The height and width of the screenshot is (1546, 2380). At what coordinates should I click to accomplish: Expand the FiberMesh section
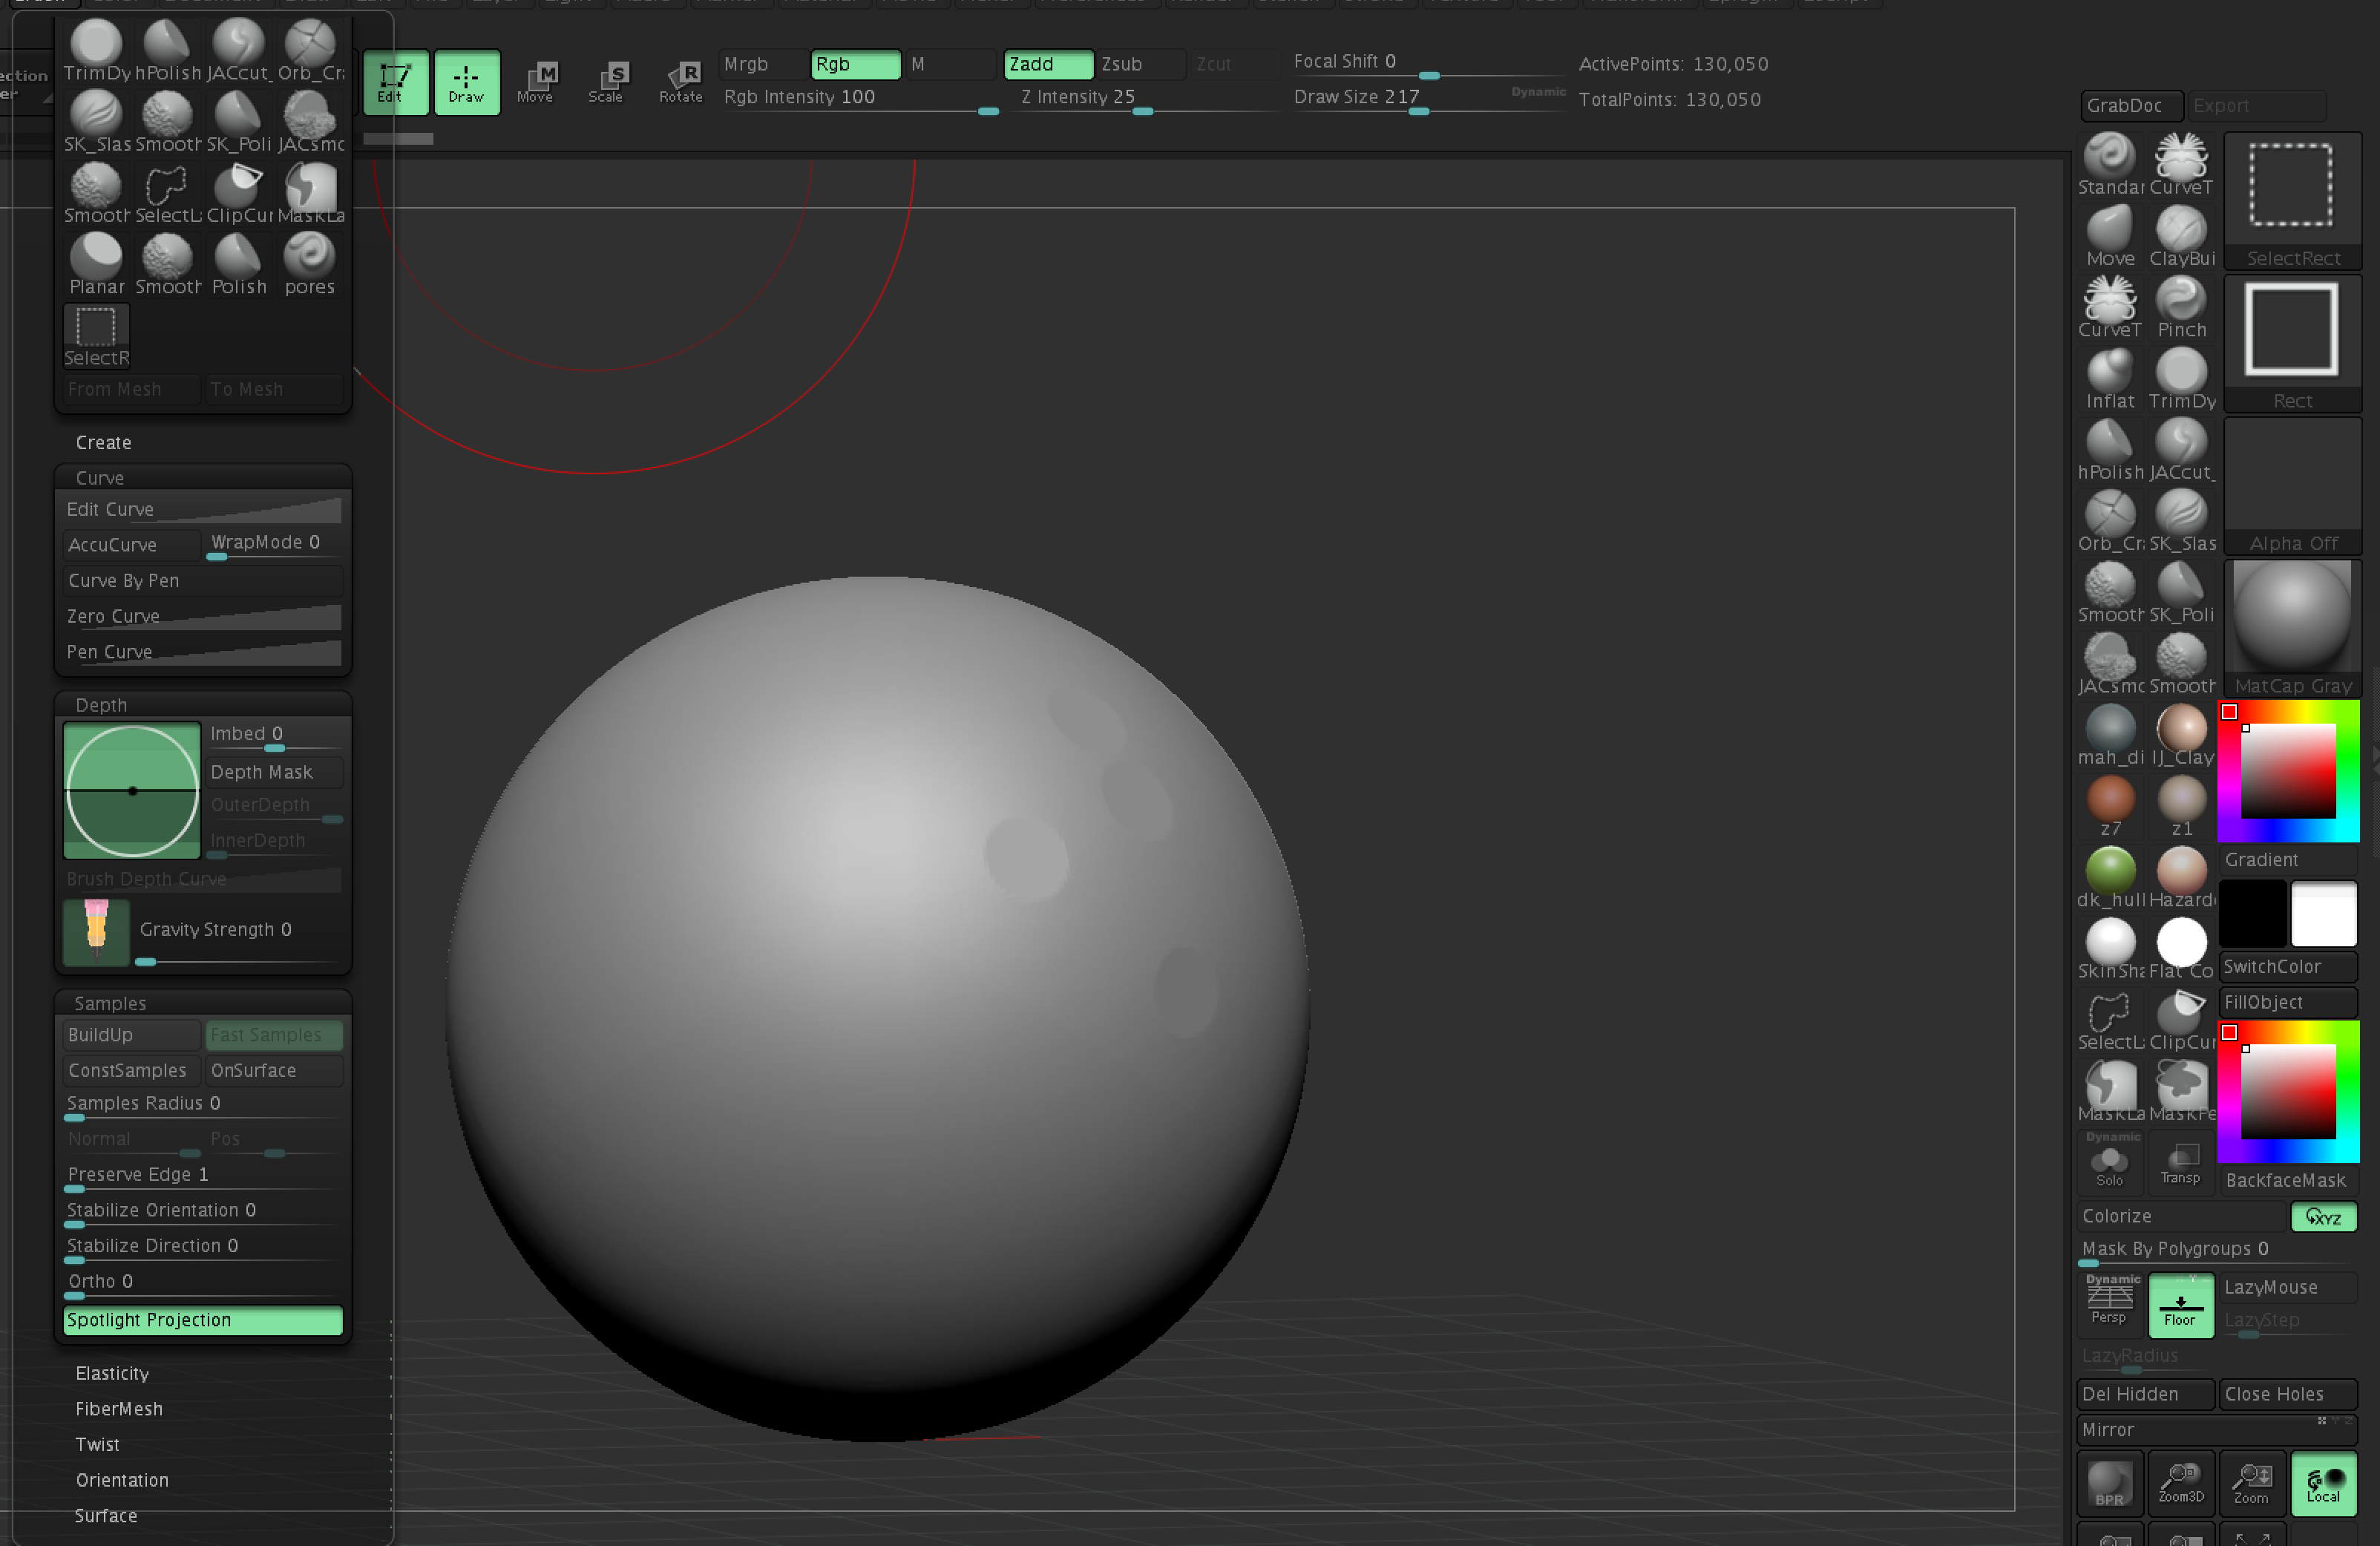coord(119,1409)
